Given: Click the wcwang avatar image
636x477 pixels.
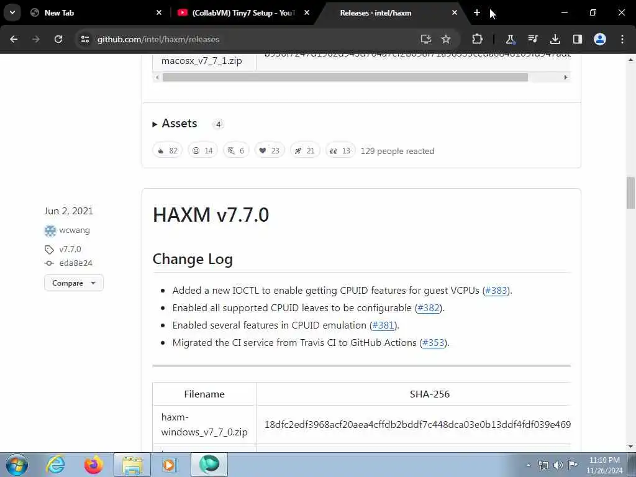Looking at the screenshot, I should [x=50, y=230].
